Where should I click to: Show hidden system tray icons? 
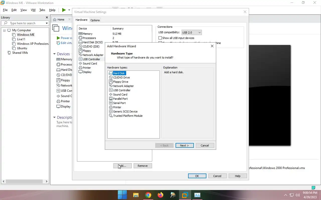[x=285, y=195]
